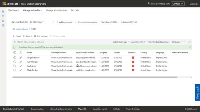The image size is (200, 112).
Task: Sort by the Name column header
Action: pos(30,53)
